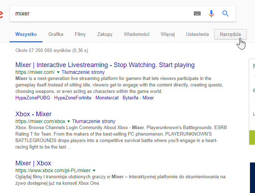Open the Więcej menu
This screenshot has height=193, width=255.
167,34
